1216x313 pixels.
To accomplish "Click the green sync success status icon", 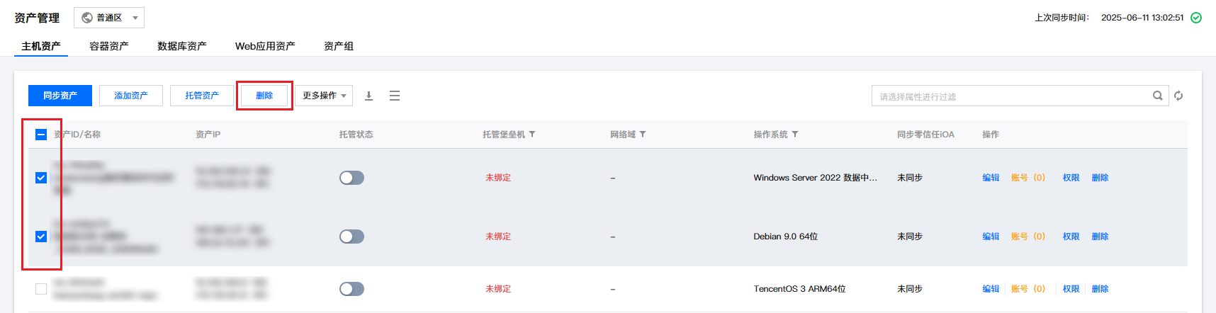I will click(1196, 18).
